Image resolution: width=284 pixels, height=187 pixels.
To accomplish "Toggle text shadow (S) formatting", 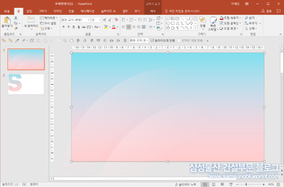I will 78,27.
